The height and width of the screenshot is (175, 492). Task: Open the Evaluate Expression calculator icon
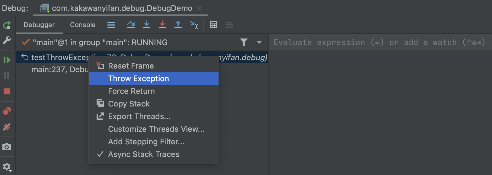[x=214, y=25]
